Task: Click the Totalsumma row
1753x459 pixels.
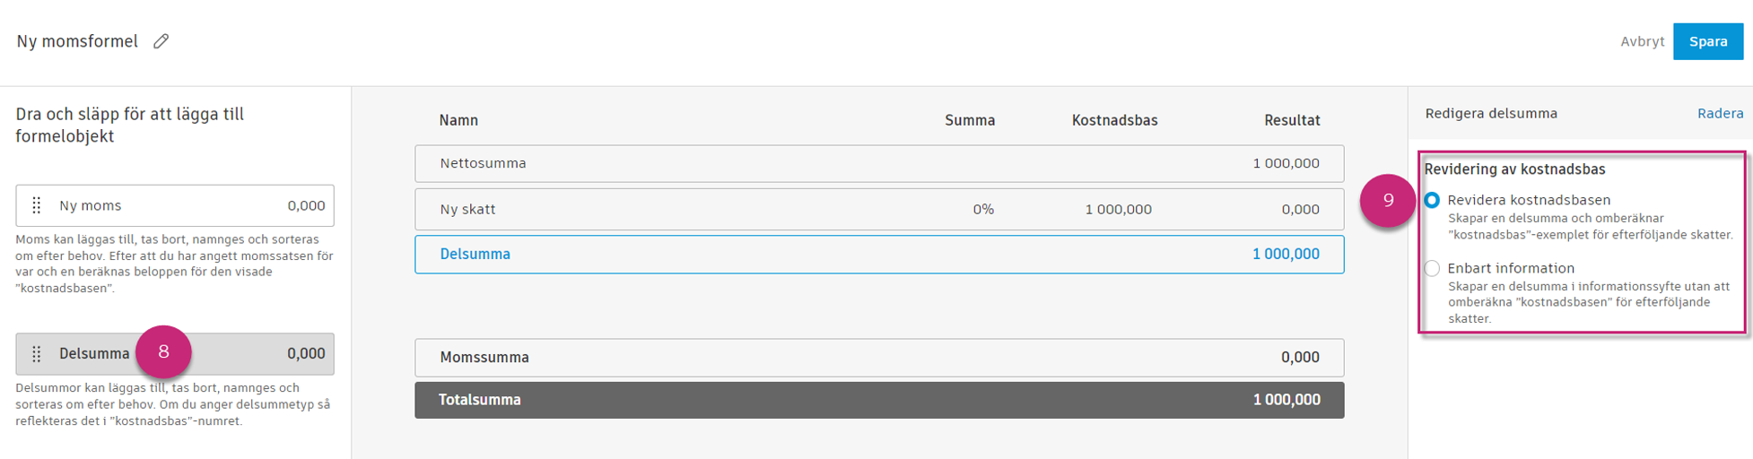Action: (878, 400)
